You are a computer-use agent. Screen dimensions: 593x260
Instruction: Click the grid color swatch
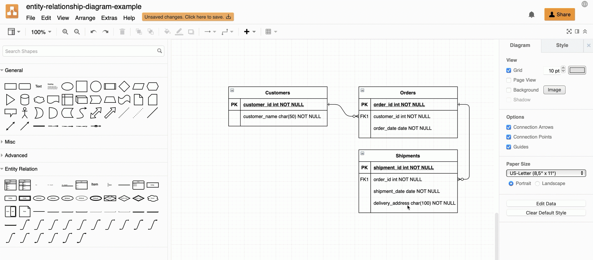(x=577, y=70)
